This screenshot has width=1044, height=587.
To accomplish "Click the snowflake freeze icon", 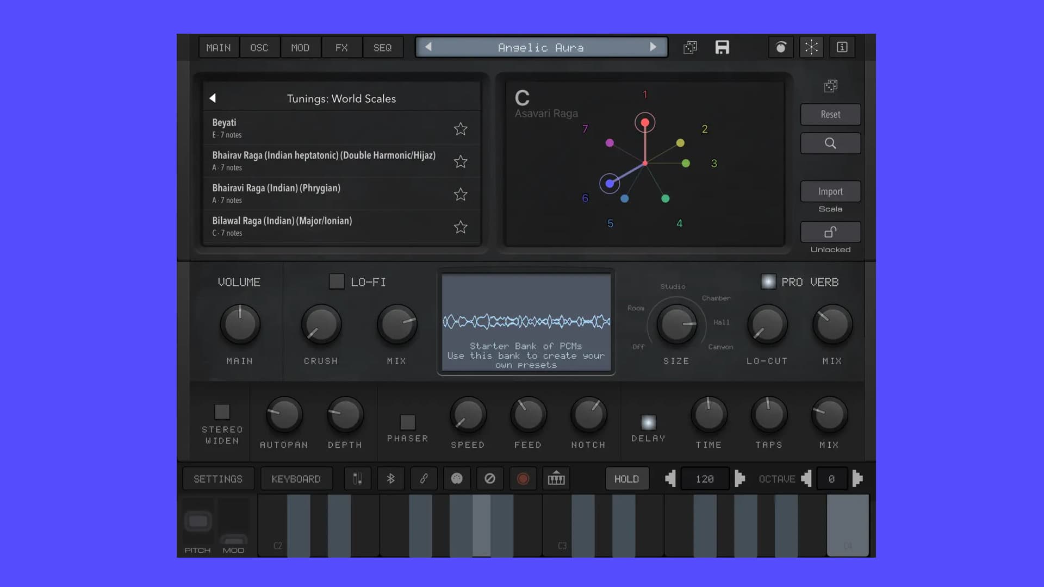I will (811, 47).
